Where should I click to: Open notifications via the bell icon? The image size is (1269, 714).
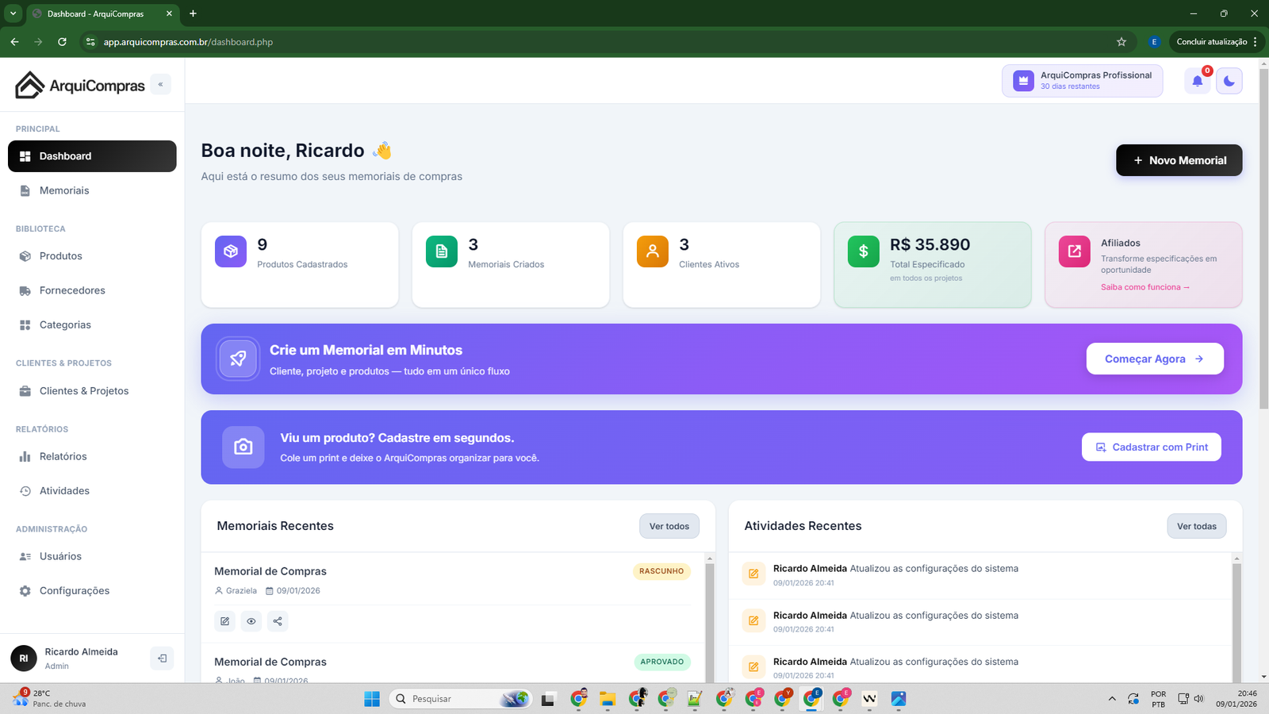1198,80
